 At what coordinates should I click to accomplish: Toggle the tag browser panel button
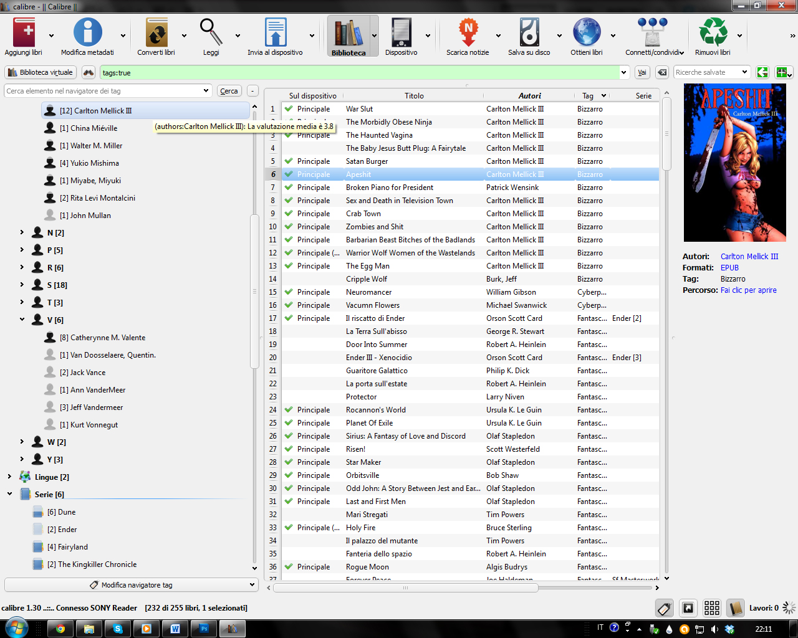[x=664, y=608]
